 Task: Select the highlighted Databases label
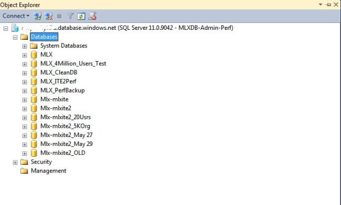(44, 37)
